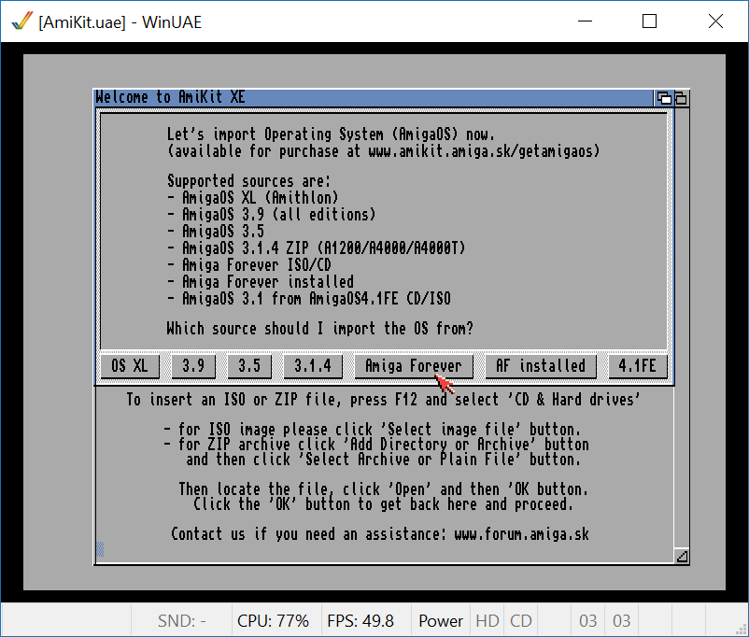Click the 'AmigaOS 3.9 (all editions)' line
The width and height of the screenshot is (749, 637).
coord(272,214)
